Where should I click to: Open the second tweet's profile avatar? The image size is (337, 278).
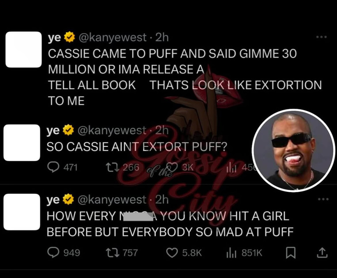tap(22, 142)
